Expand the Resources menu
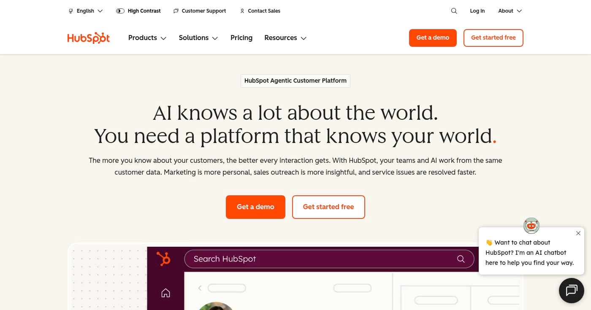 point(285,38)
